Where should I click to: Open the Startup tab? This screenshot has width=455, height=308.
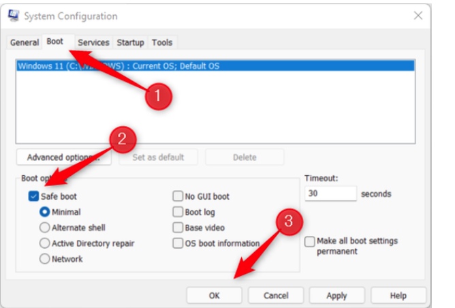coord(130,42)
